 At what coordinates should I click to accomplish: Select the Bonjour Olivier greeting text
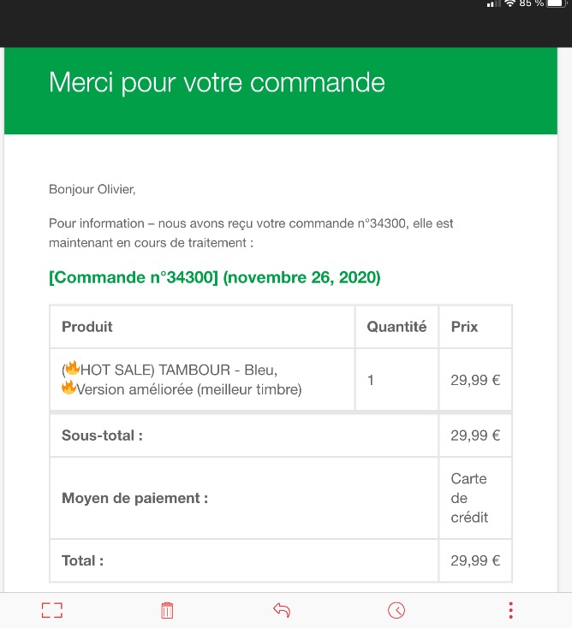[x=92, y=189]
